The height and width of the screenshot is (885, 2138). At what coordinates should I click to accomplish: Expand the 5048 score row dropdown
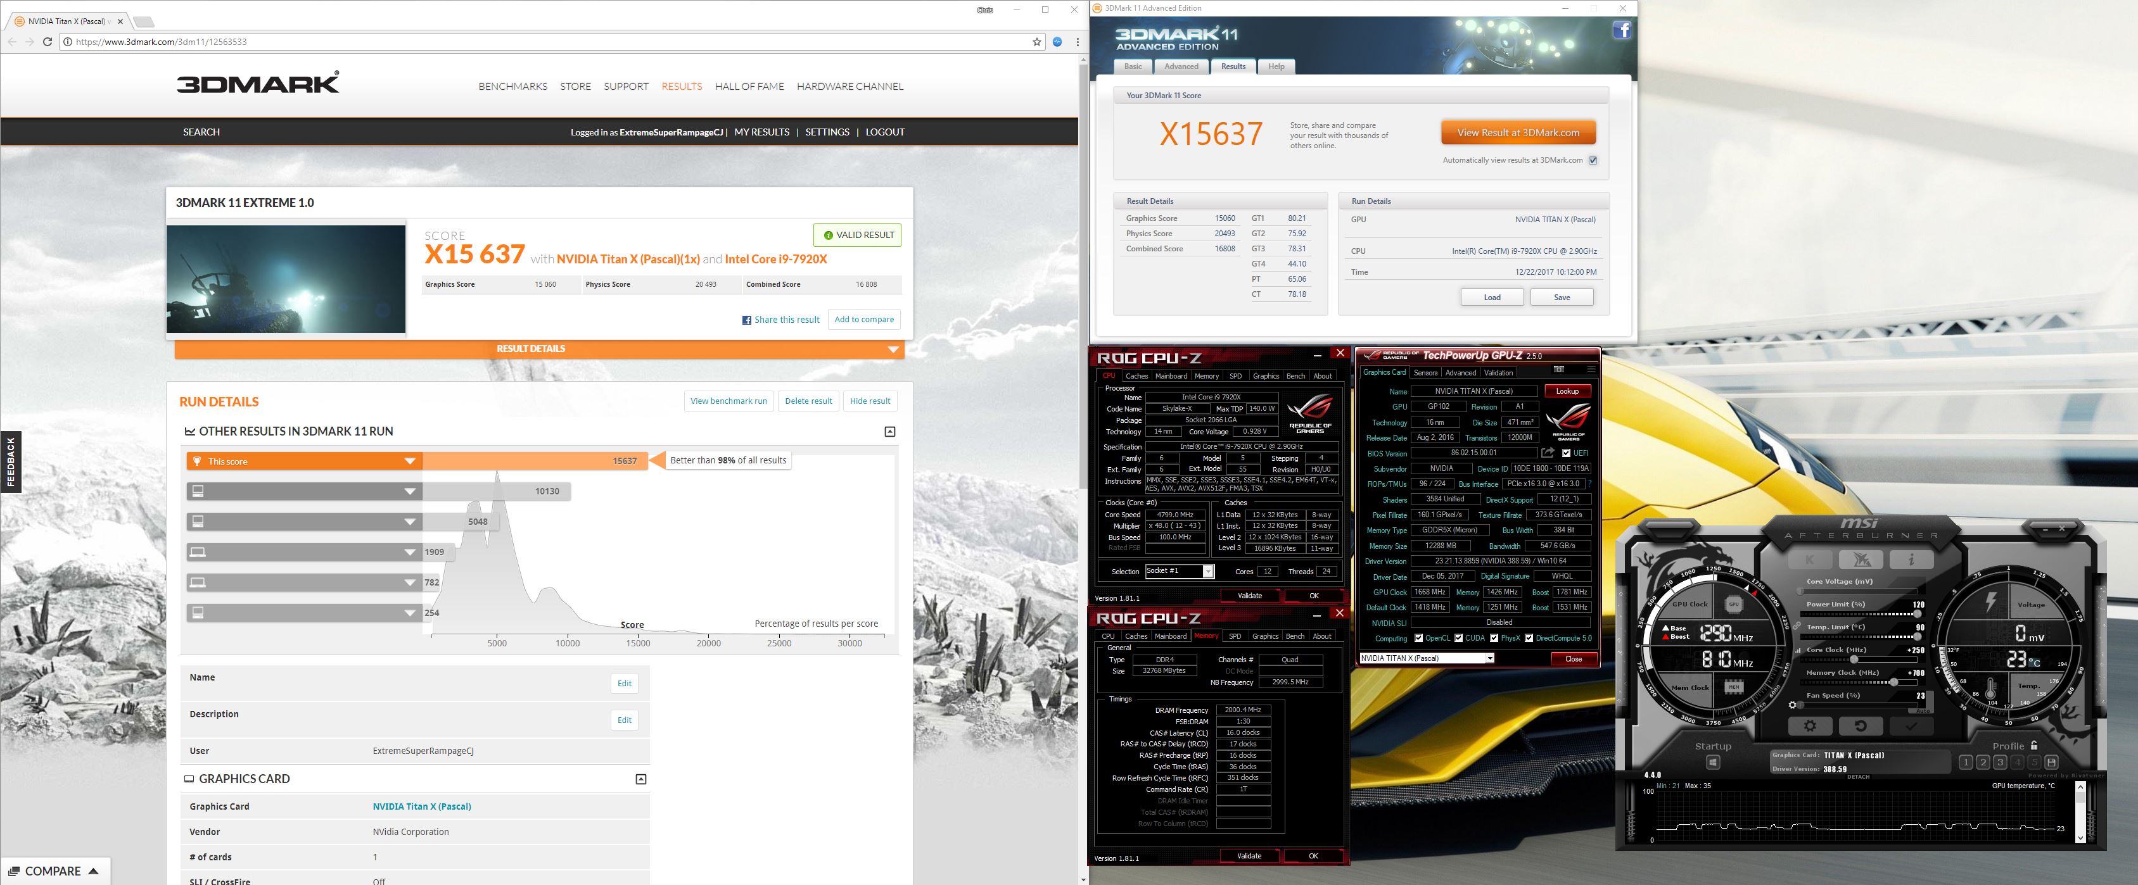410,522
